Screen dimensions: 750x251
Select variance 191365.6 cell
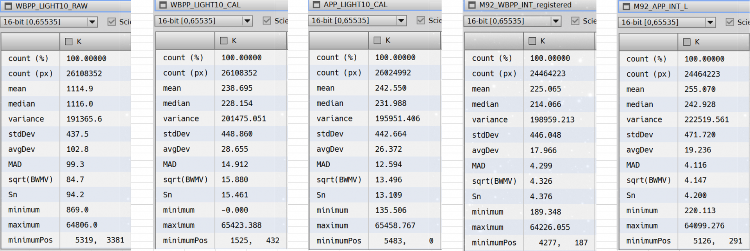[x=84, y=119]
